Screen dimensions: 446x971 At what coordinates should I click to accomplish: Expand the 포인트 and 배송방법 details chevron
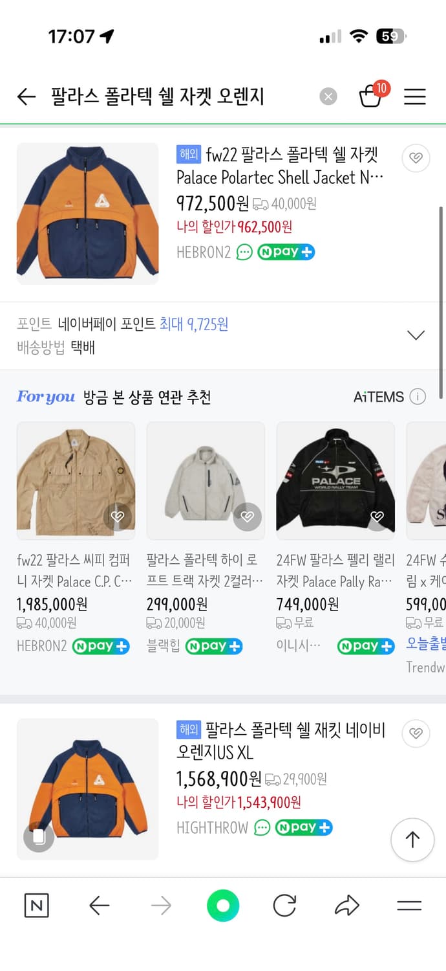(416, 334)
